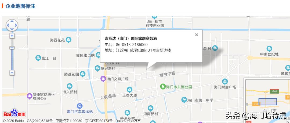Select the 富江一品 building marker
Image resolution: width=290 pixels, height=123 pixels.
click(x=38, y=58)
